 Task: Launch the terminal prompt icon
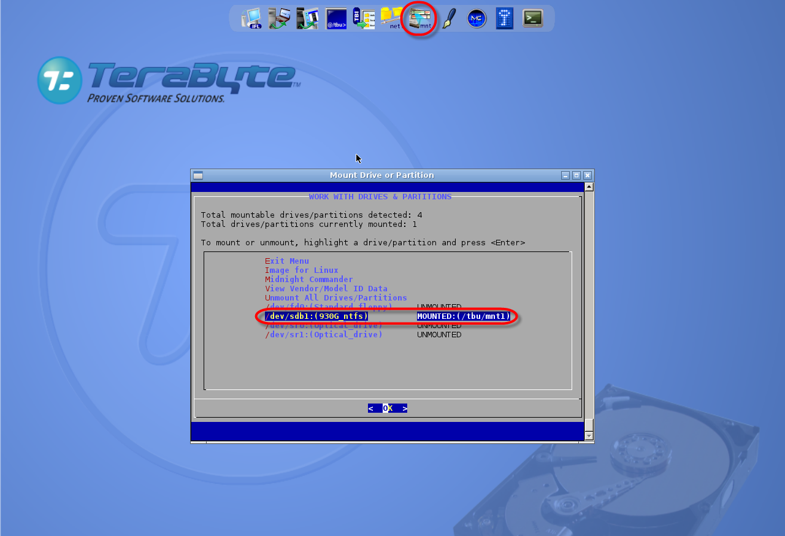click(533, 18)
